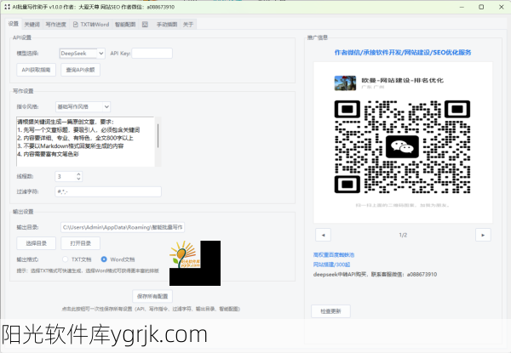Go to the next promo slide

click(x=483, y=235)
